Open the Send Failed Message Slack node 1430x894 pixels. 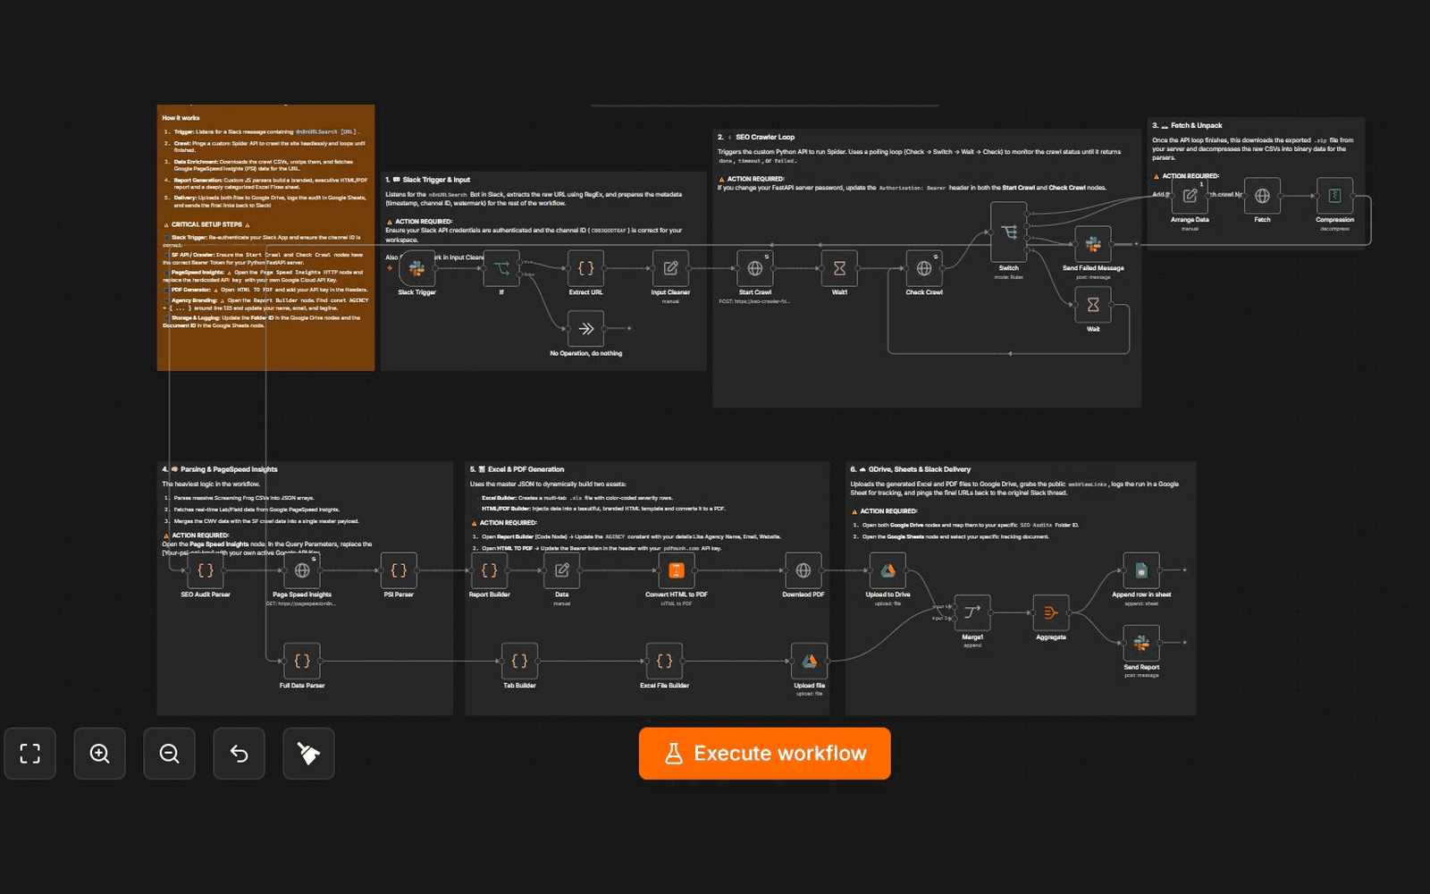tap(1093, 244)
